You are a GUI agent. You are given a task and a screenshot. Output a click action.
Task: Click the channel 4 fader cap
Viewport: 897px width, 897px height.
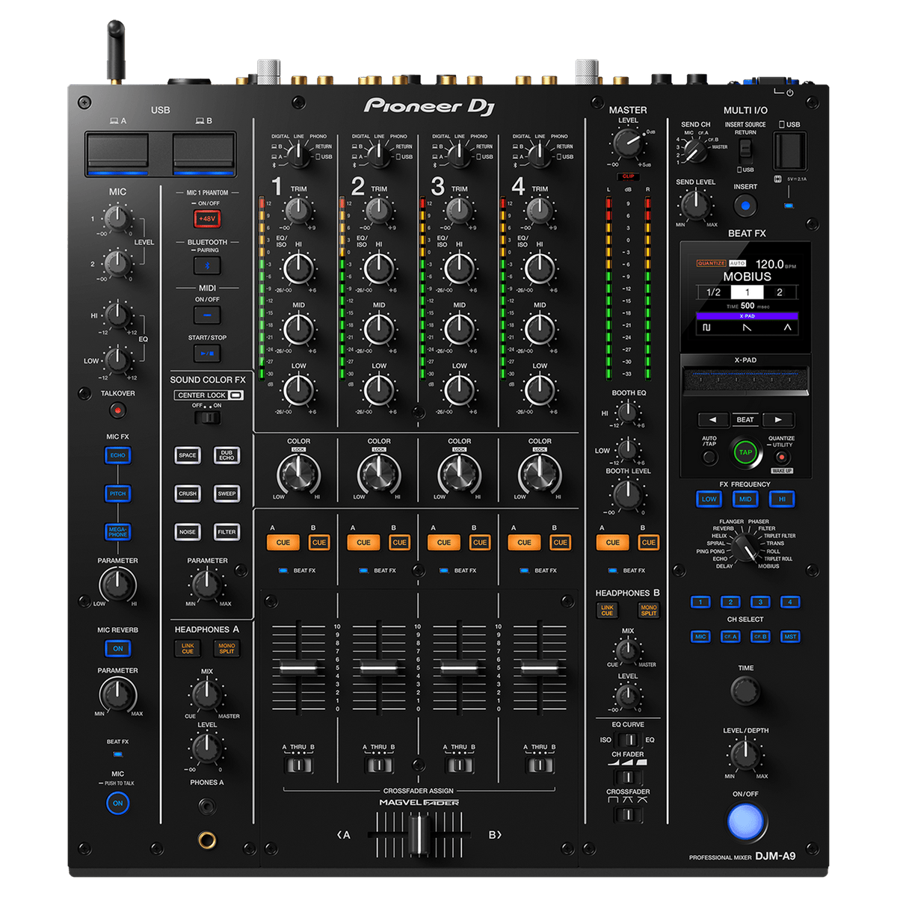click(540, 667)
